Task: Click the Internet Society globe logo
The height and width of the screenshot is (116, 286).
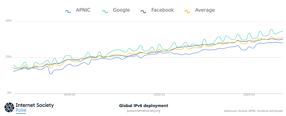Action: coord(9,107)
